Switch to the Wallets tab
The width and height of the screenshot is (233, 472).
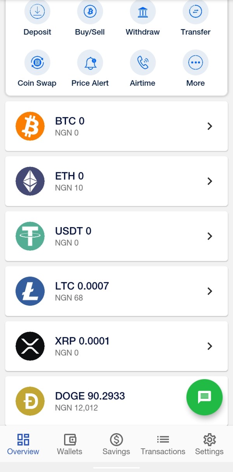(x=70, y=444)
